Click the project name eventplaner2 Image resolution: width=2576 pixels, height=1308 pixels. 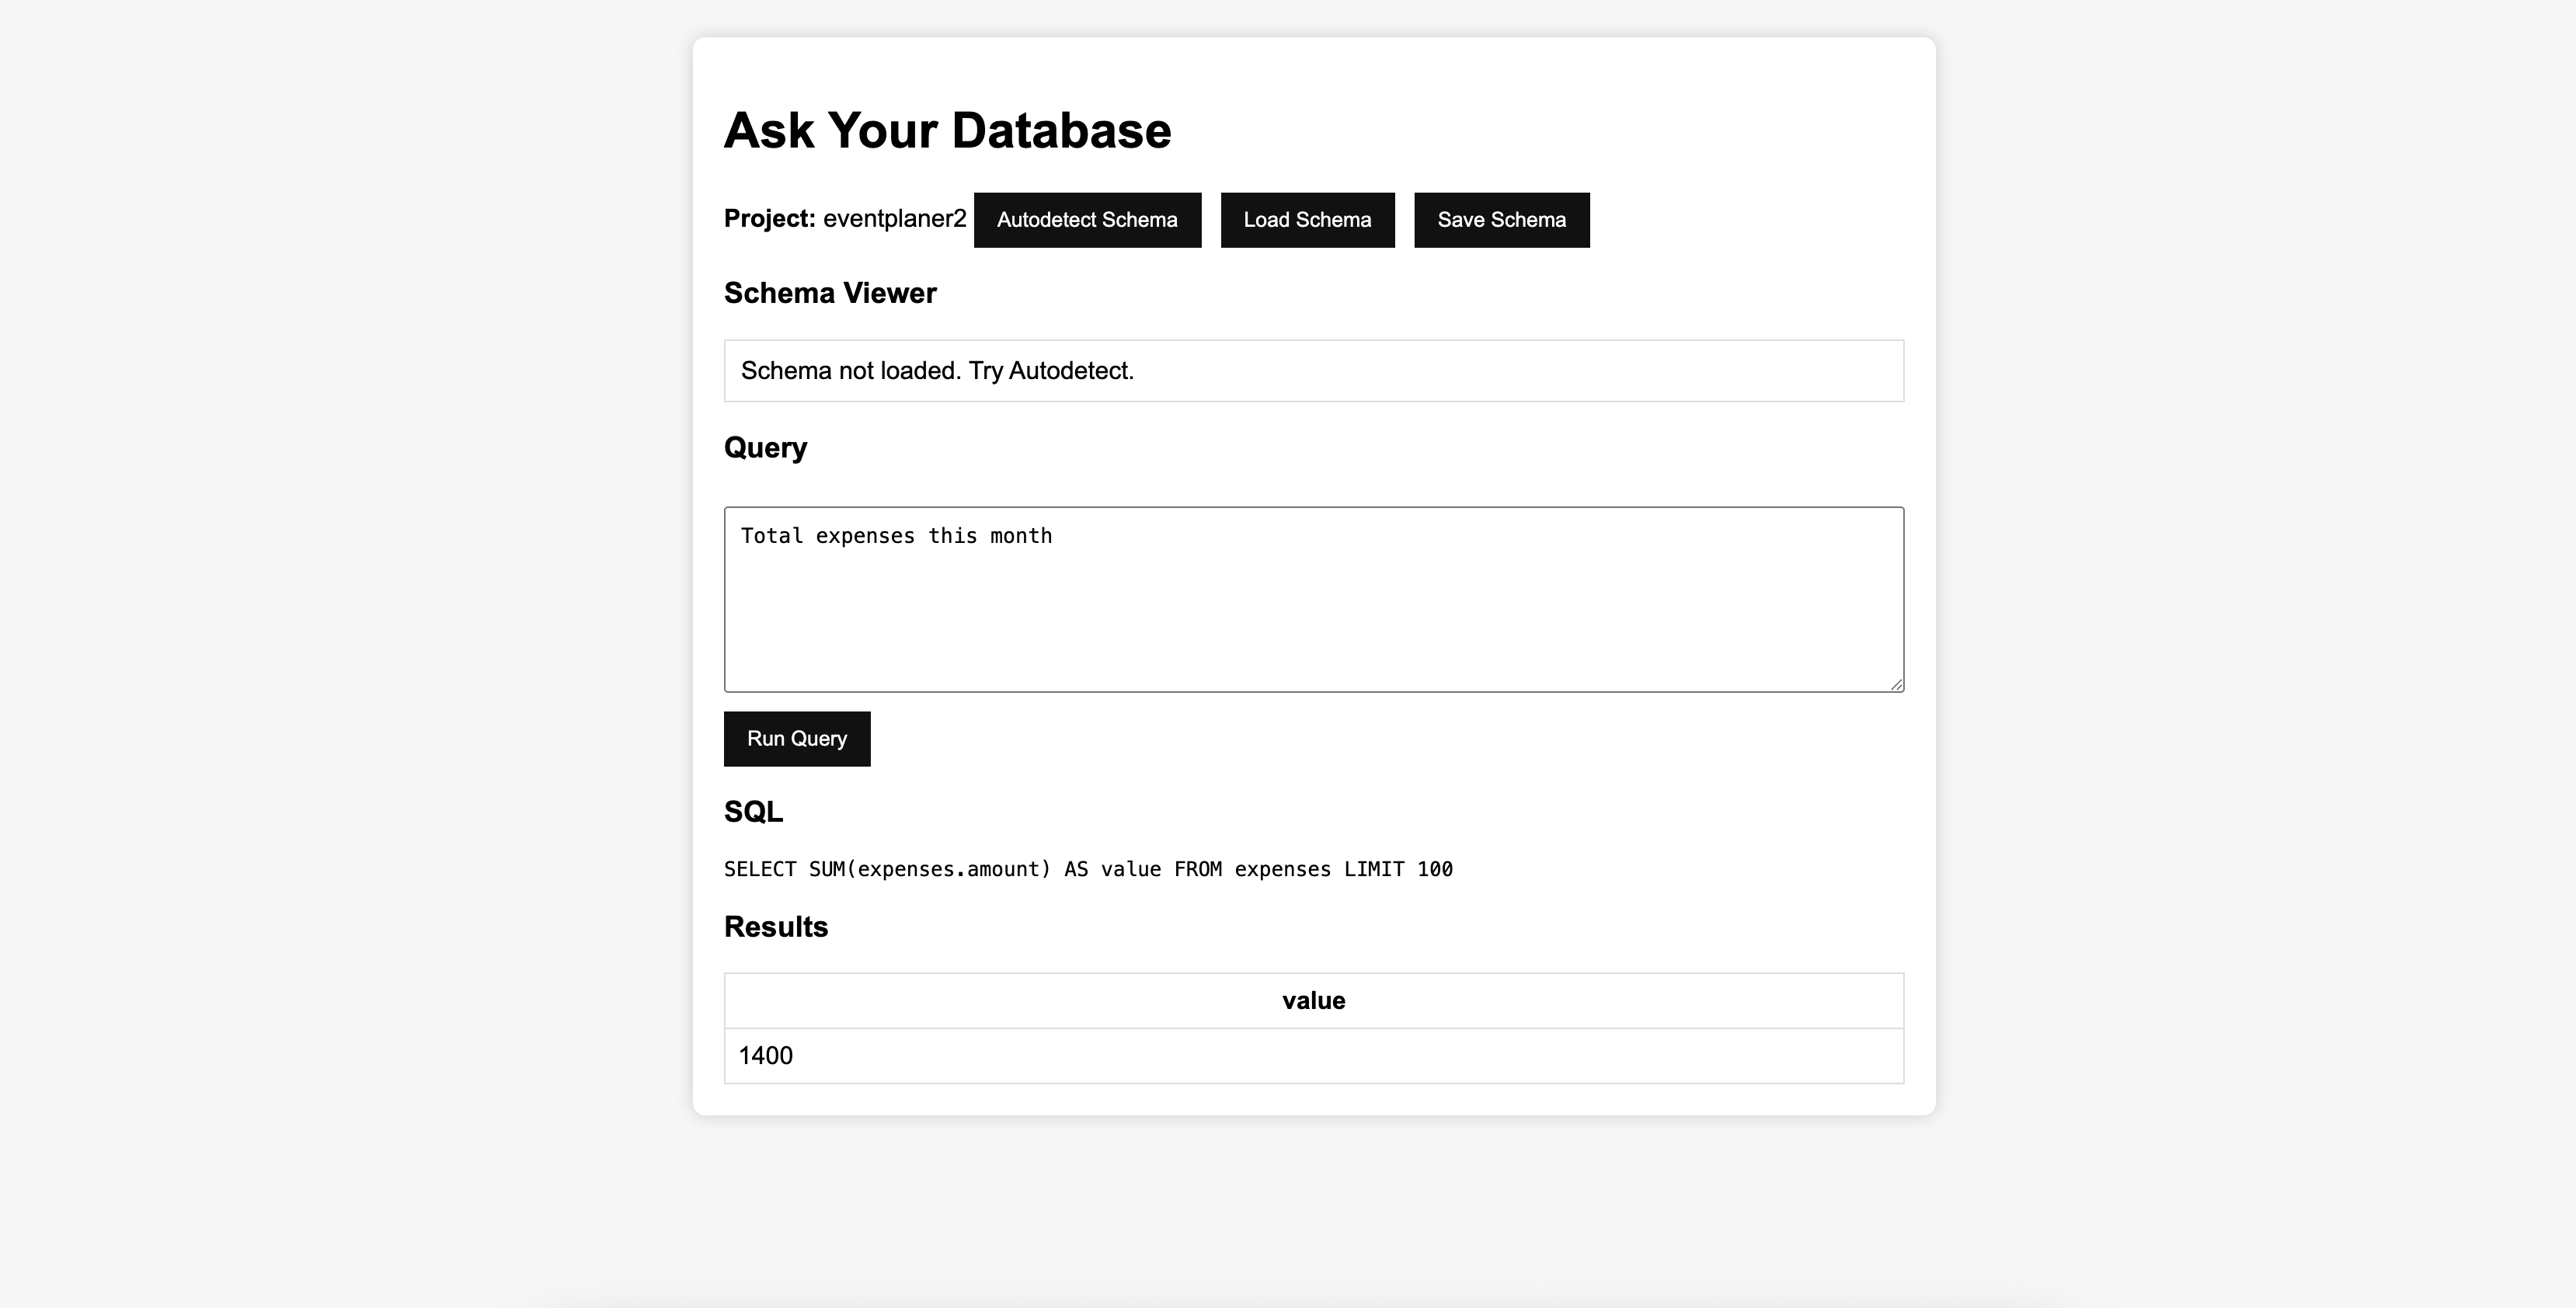(x=895, y=219)
